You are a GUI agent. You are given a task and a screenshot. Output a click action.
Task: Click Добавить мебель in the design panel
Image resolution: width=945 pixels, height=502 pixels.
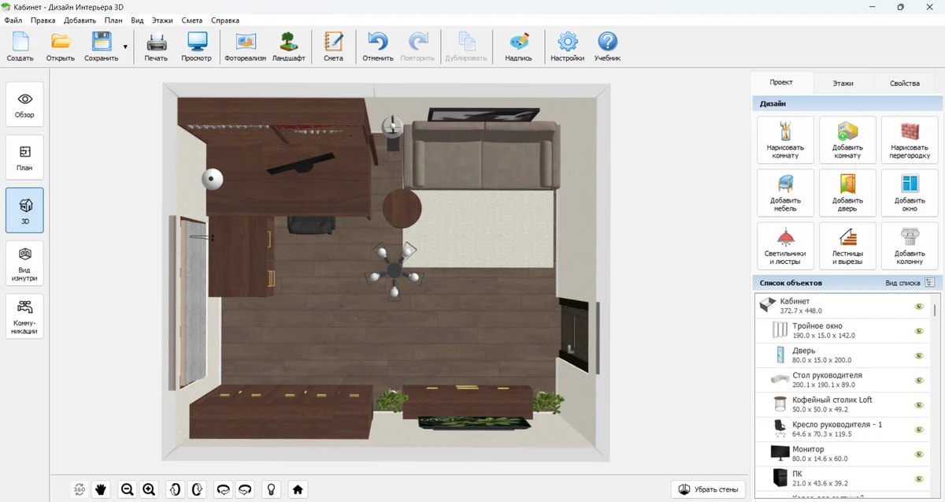point(785,192)
